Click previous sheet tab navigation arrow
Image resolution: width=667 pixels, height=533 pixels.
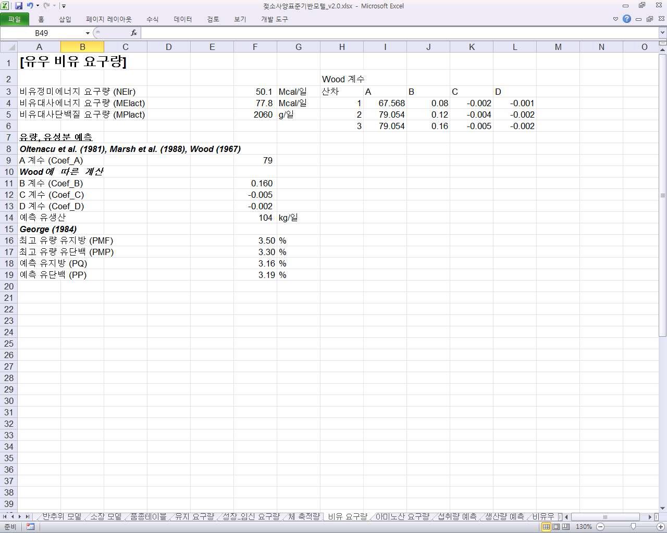[13, 517]
